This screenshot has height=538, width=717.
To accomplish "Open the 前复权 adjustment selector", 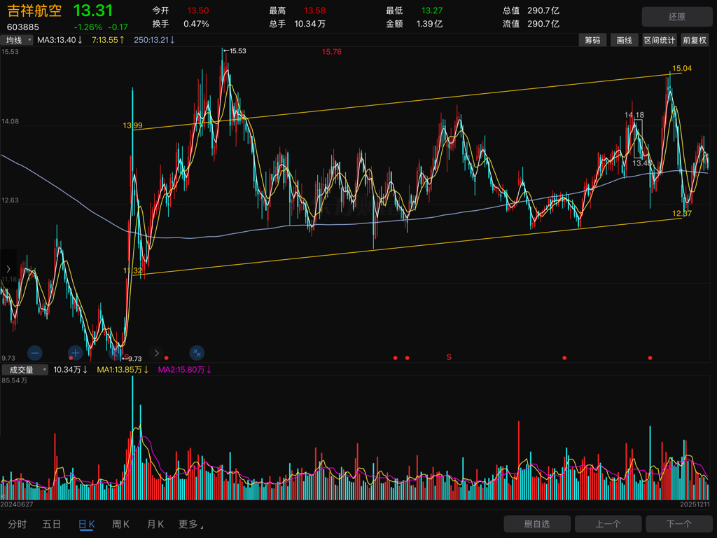I will coord(694,40).
